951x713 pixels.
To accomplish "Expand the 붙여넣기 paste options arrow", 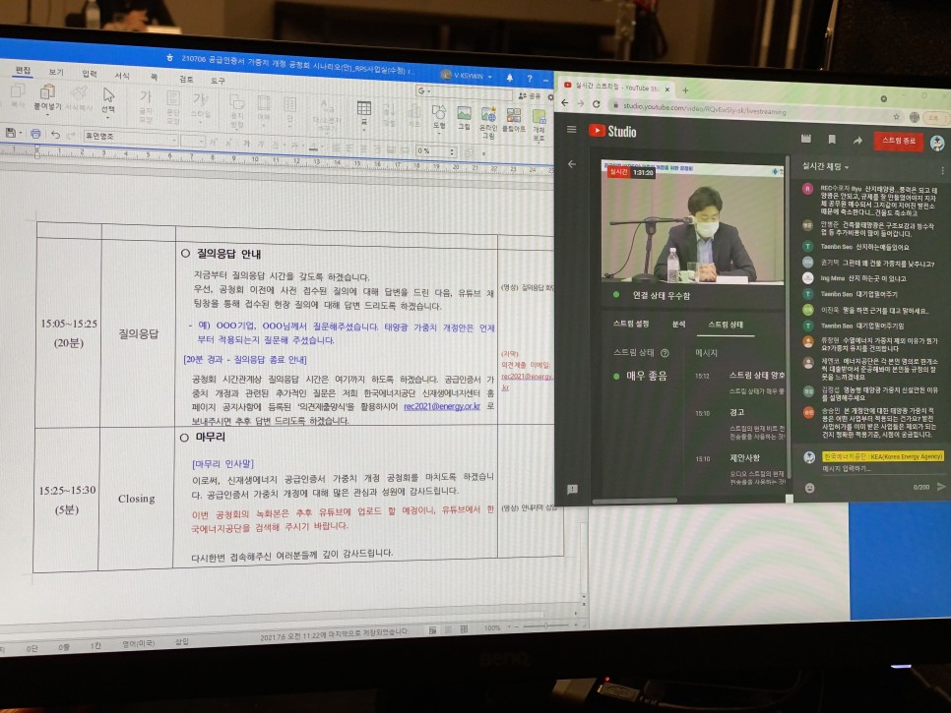I will coord(46,114).
